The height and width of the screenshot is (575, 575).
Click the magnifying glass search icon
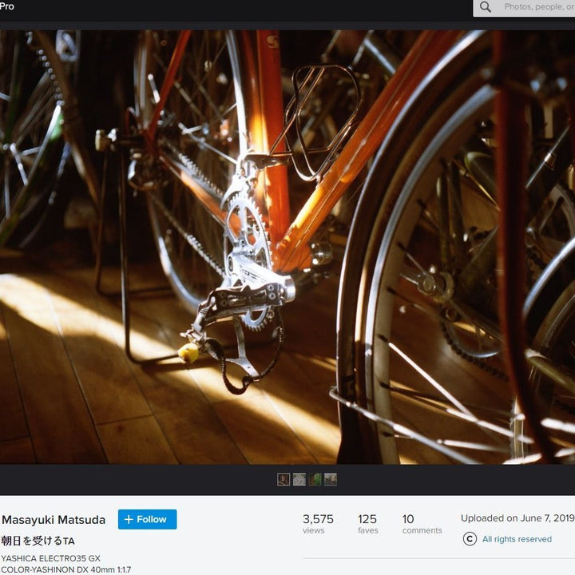pyautogui.click(x=486, y=7)
